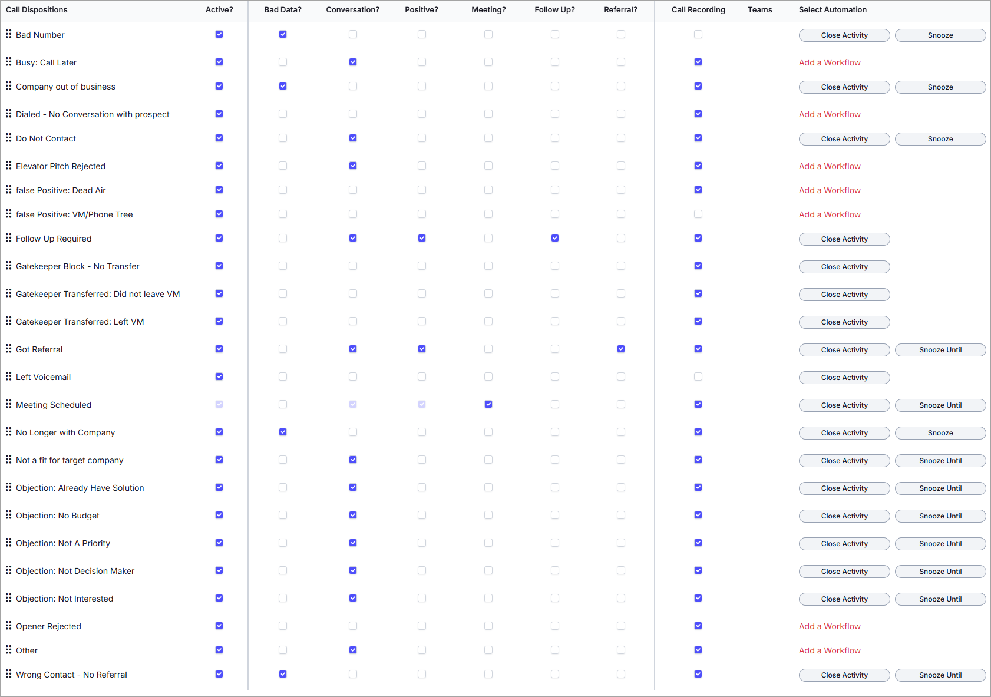This screenshot has width=991, height=697.
Task: Click the Teams column header
Action: tap(760, 10)
